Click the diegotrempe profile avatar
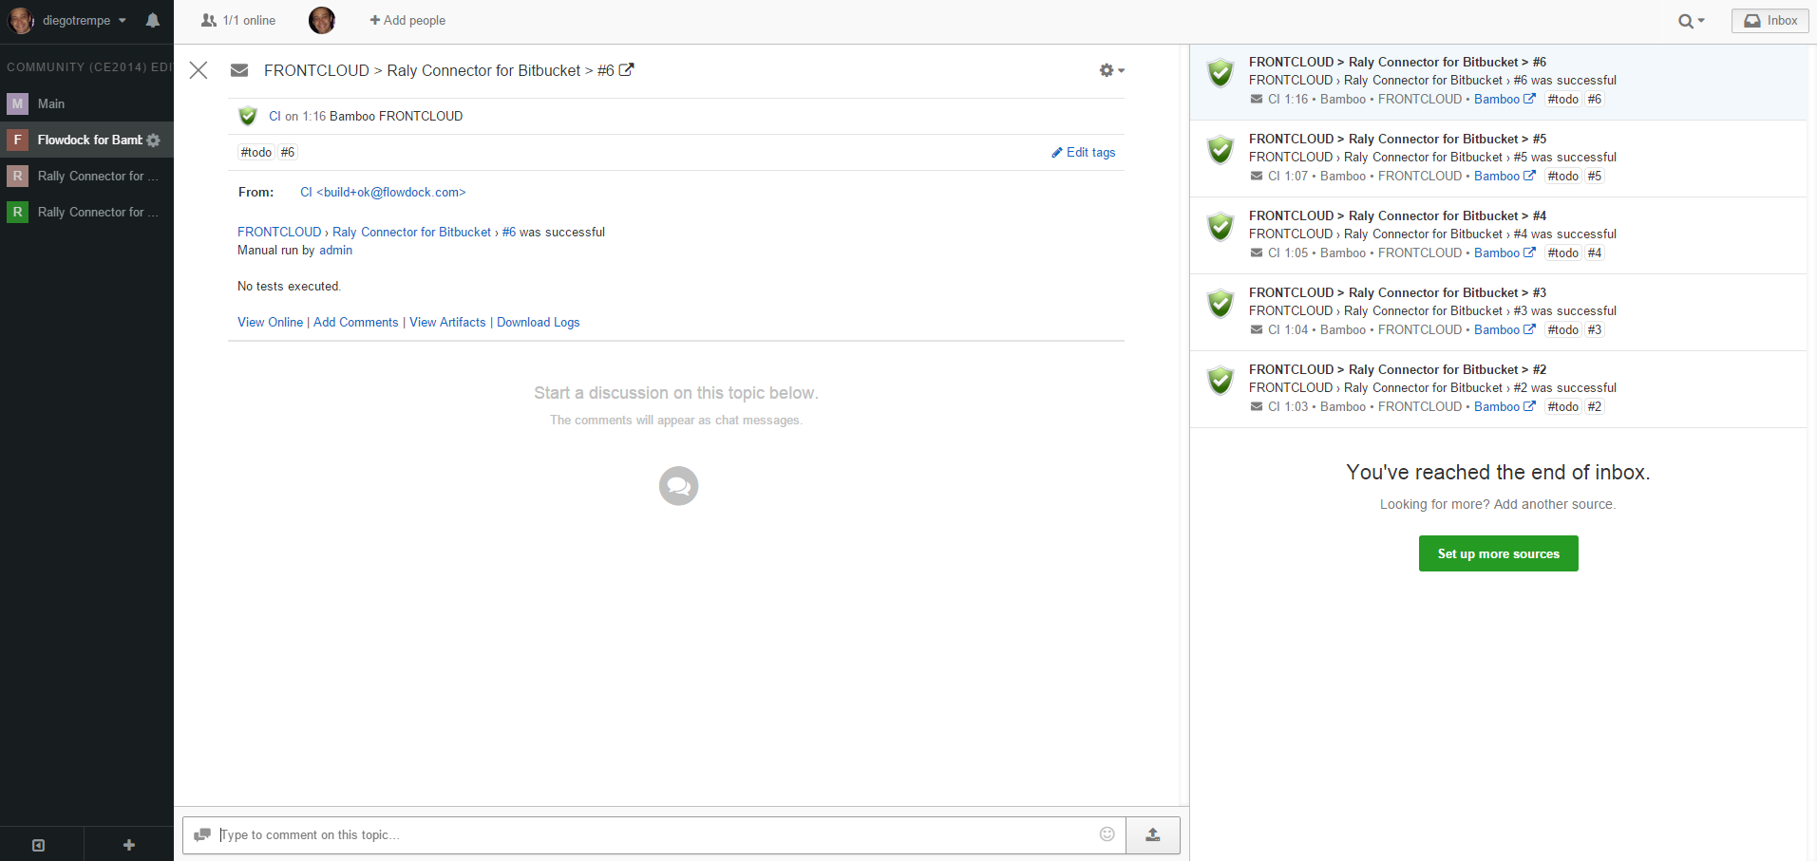Image resolution: width=1817 pixels, height=861 pixels. click(21, 20)
